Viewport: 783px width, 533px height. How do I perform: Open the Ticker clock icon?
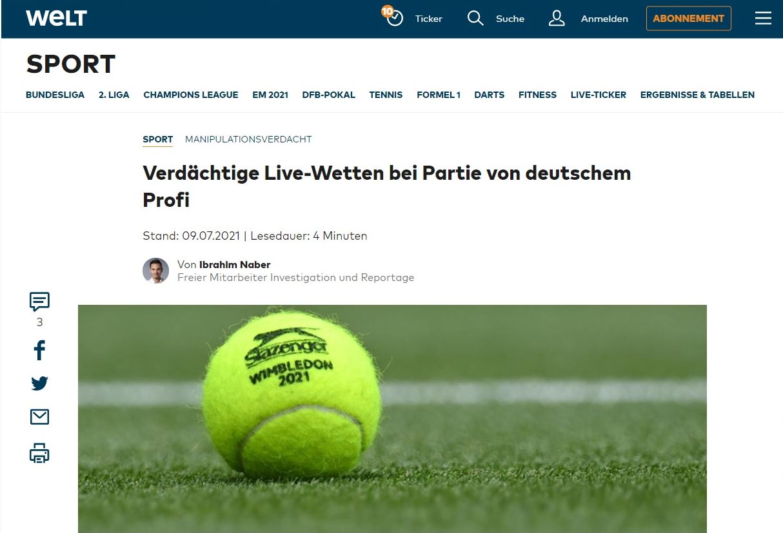click(x=394, y=17)
